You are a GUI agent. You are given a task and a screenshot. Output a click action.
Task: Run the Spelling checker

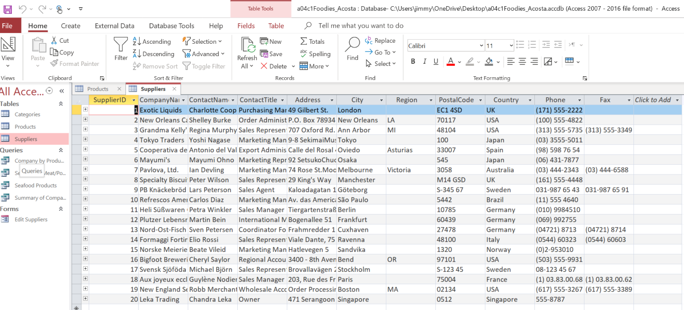tap(315, 54)
